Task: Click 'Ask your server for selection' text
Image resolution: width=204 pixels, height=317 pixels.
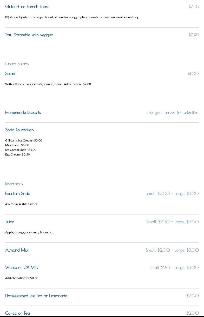Action: 173,113
